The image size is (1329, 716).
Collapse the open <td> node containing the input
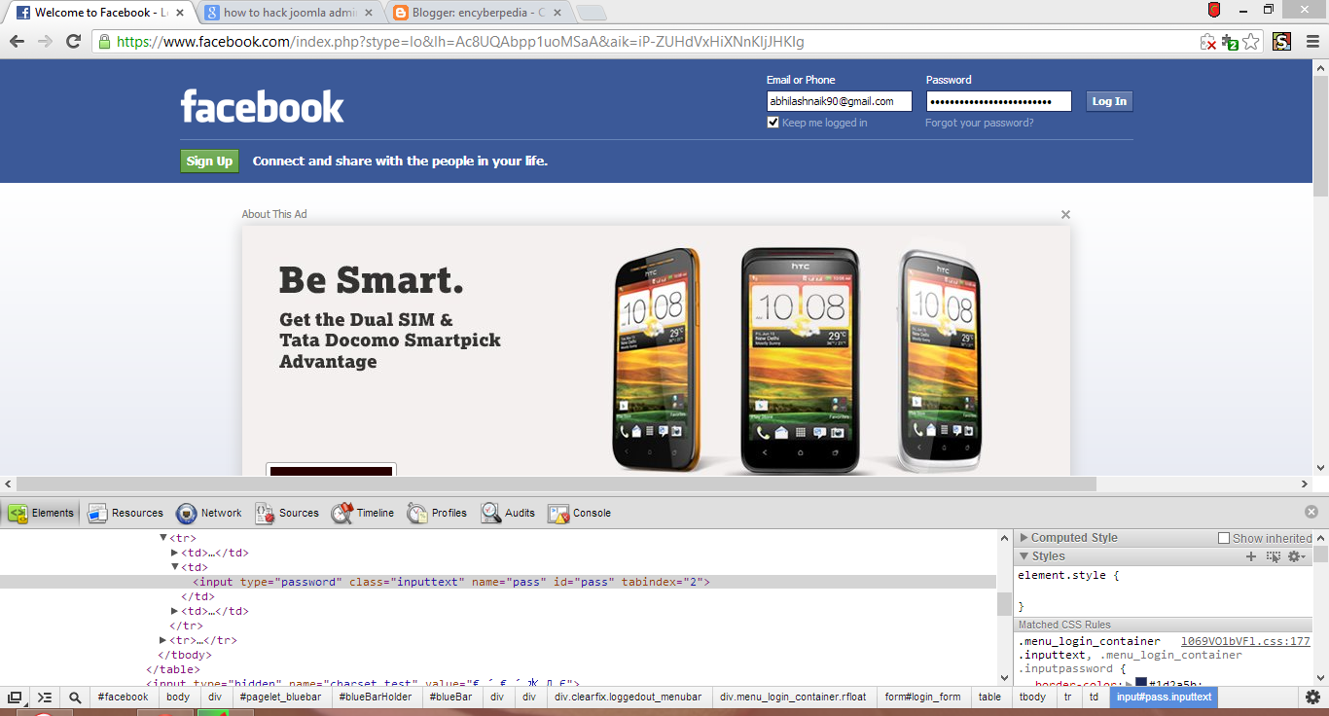point(175,567)
